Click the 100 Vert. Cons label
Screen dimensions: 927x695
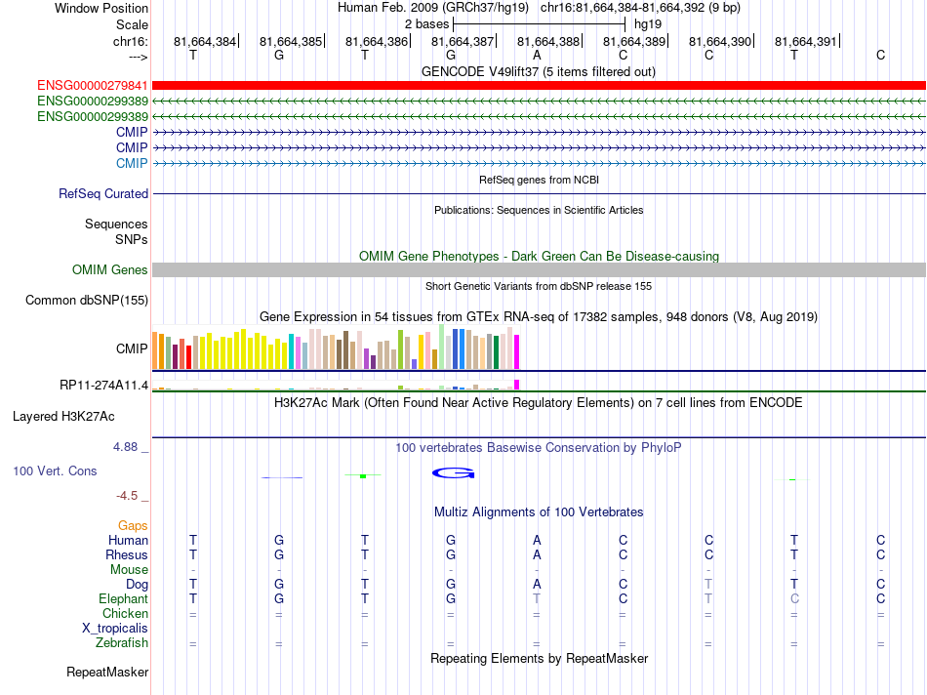click(x=55, y=470)
